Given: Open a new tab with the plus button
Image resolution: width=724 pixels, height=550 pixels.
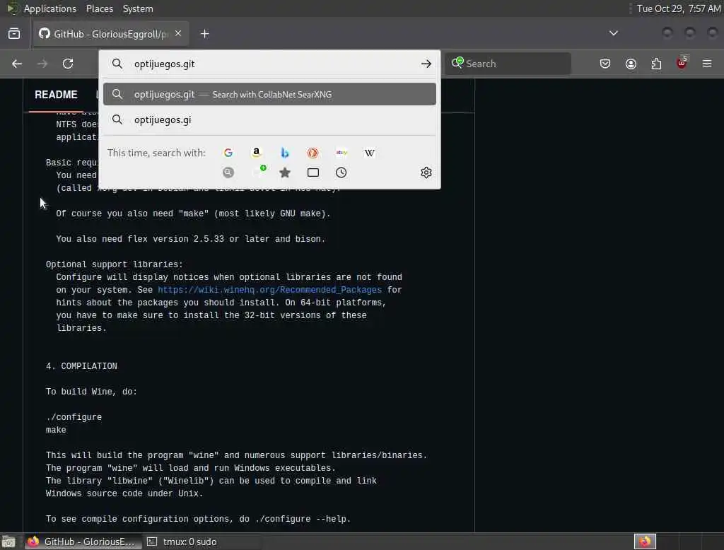Looking at the screenshot, I should pyautogui.click(x=205, y=34).
